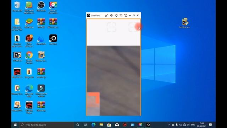
Task: Select the jump start desktop file
Action: (x=29, y=73)
